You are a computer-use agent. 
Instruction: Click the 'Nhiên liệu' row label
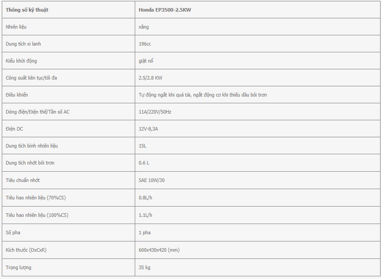coord(16,27)
